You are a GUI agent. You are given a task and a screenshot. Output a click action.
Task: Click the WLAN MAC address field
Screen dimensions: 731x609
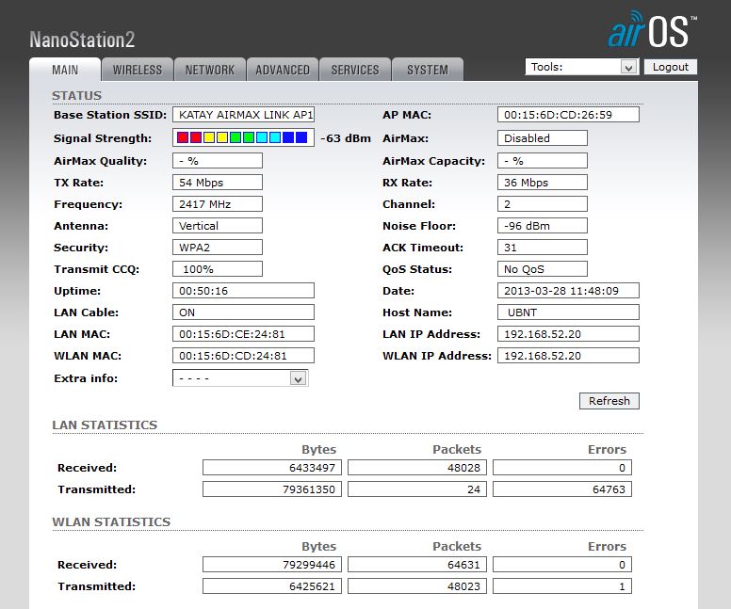coord(244,356)
